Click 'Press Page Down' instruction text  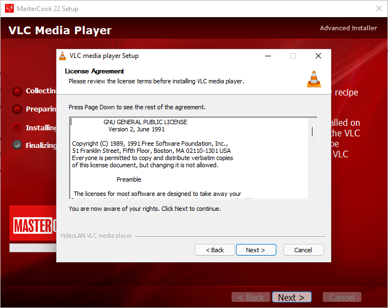137,107
